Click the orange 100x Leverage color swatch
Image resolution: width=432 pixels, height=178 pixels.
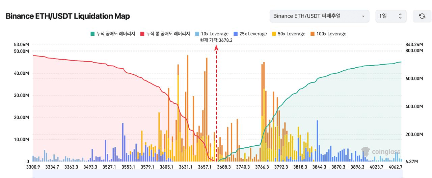312,34
